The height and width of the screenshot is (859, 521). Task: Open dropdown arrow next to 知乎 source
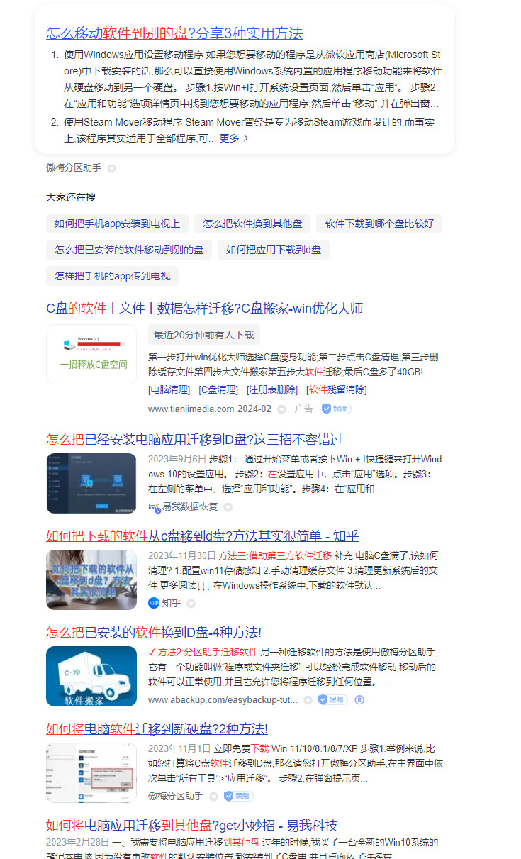(191, 604)
